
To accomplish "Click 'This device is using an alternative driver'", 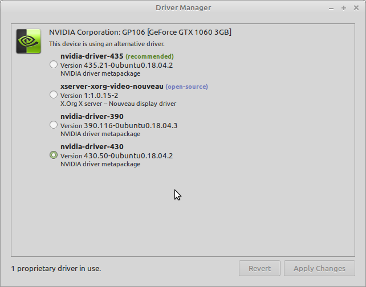I will (107, 44).
